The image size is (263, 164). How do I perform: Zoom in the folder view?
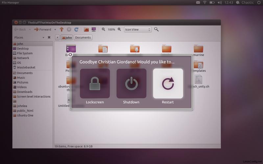(119, 29)
